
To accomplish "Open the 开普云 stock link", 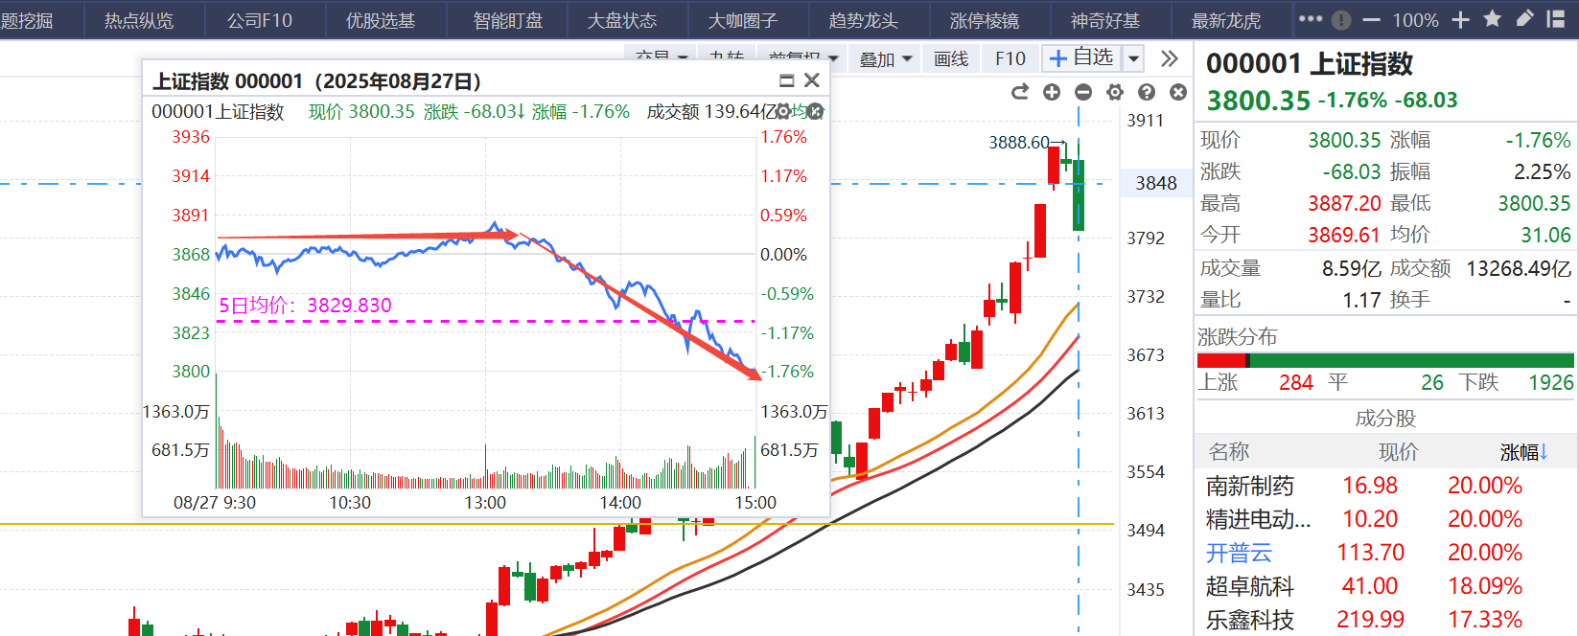I will 1239,553.
